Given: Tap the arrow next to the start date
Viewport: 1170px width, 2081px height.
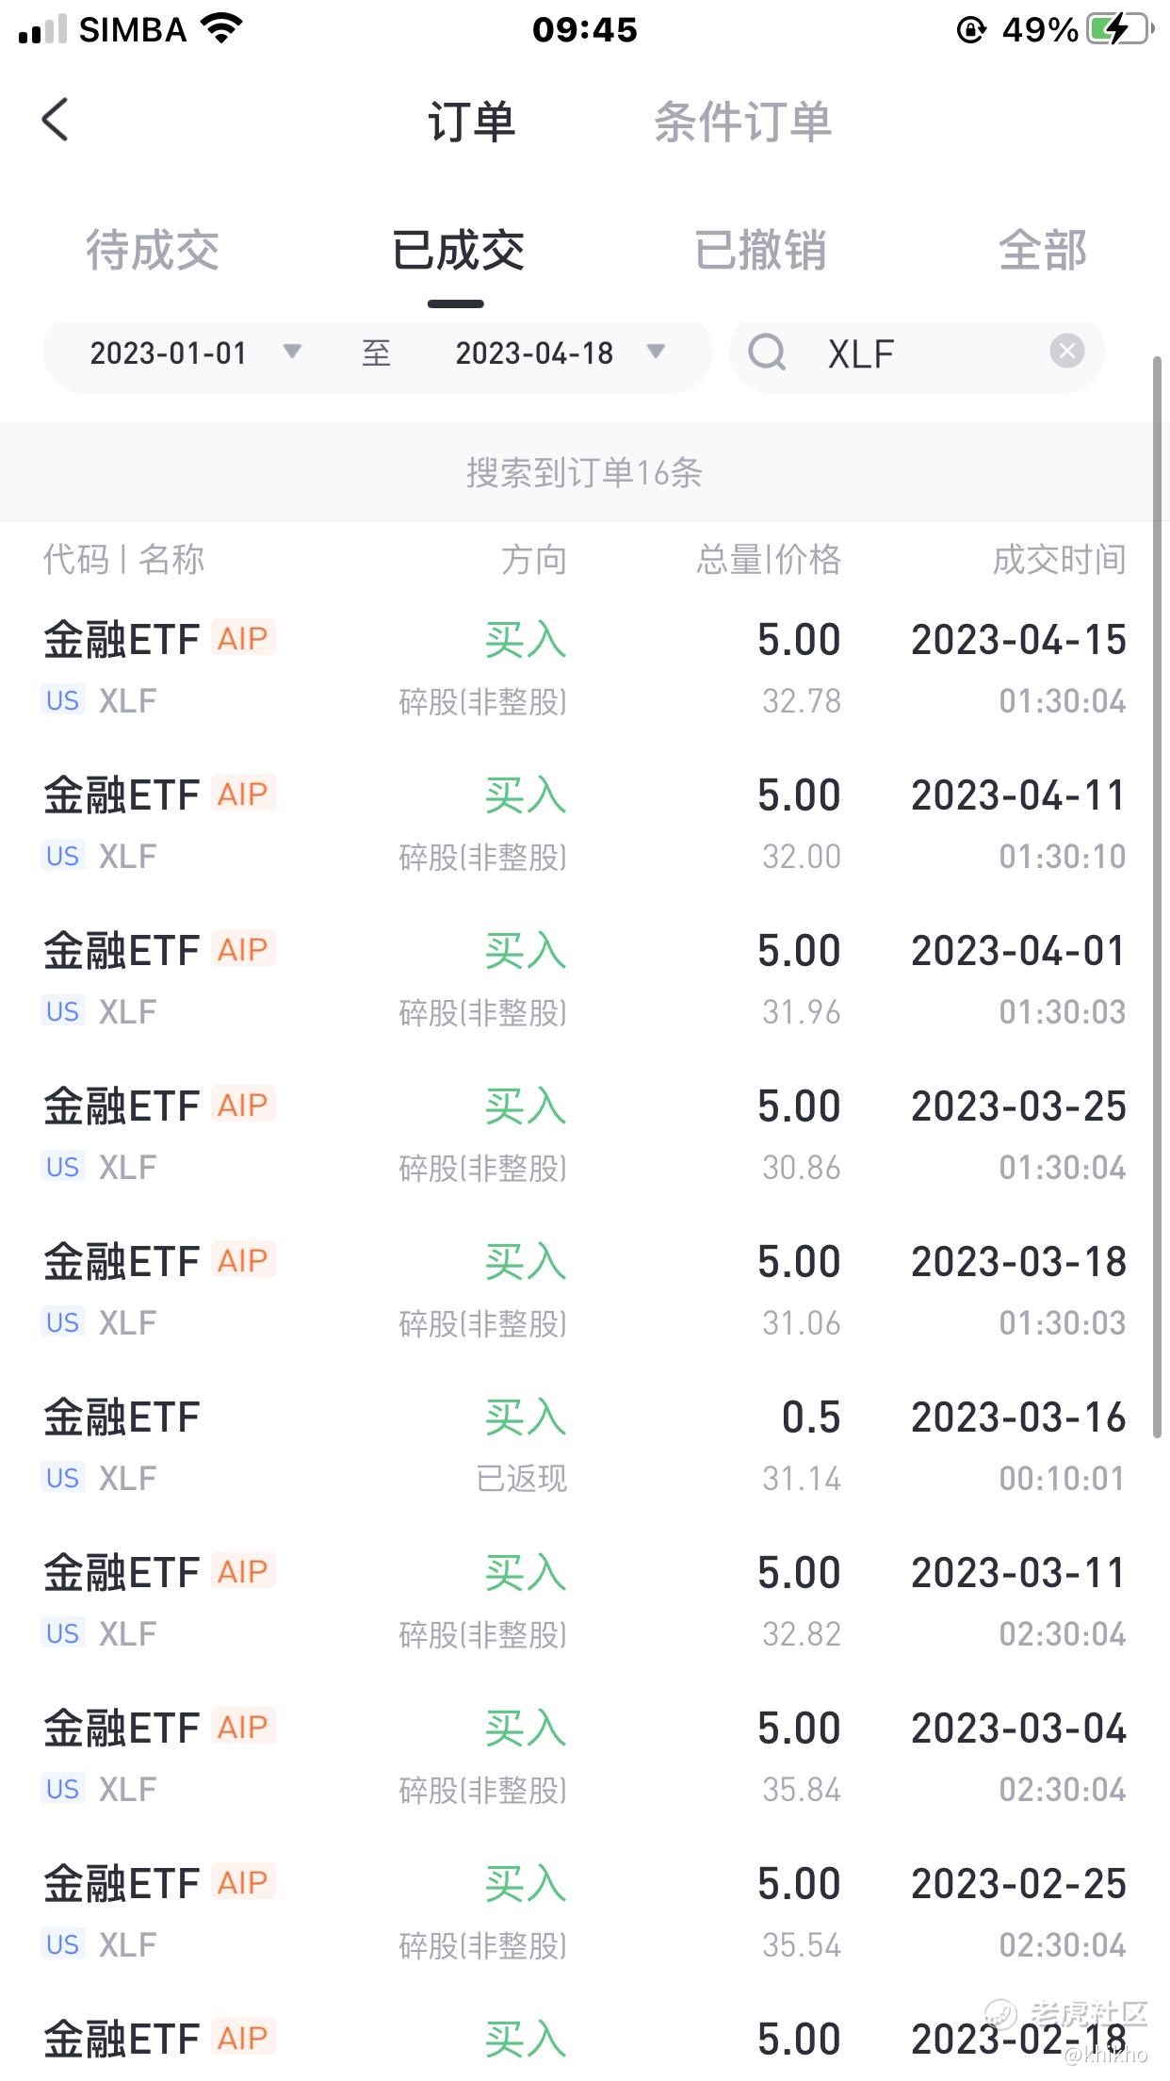Looking at the screenshot, I should coord(292,352).
